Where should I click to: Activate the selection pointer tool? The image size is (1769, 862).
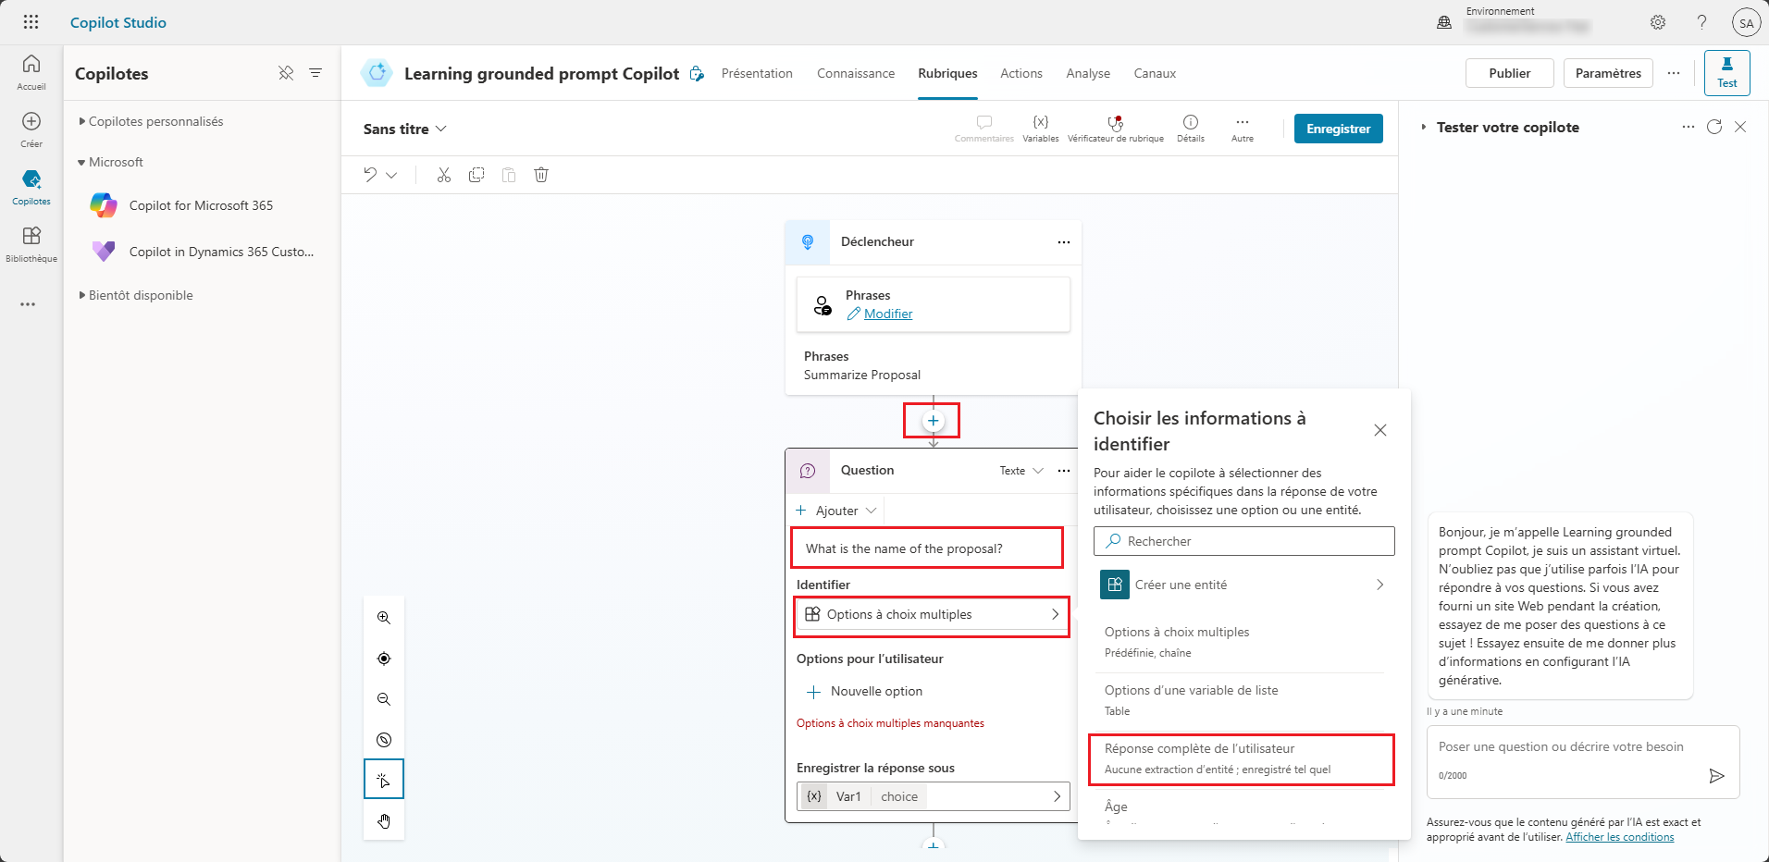coord(384,780)
